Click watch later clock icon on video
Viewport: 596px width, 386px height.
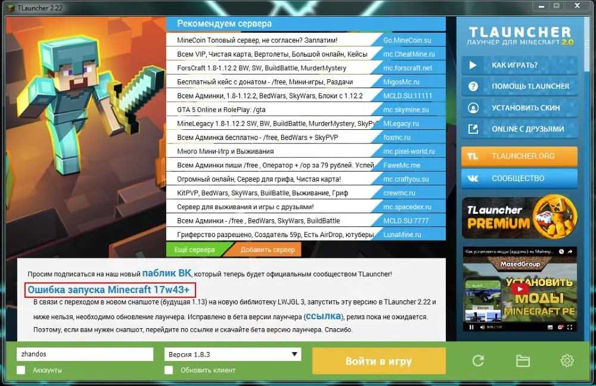(561, 251)
